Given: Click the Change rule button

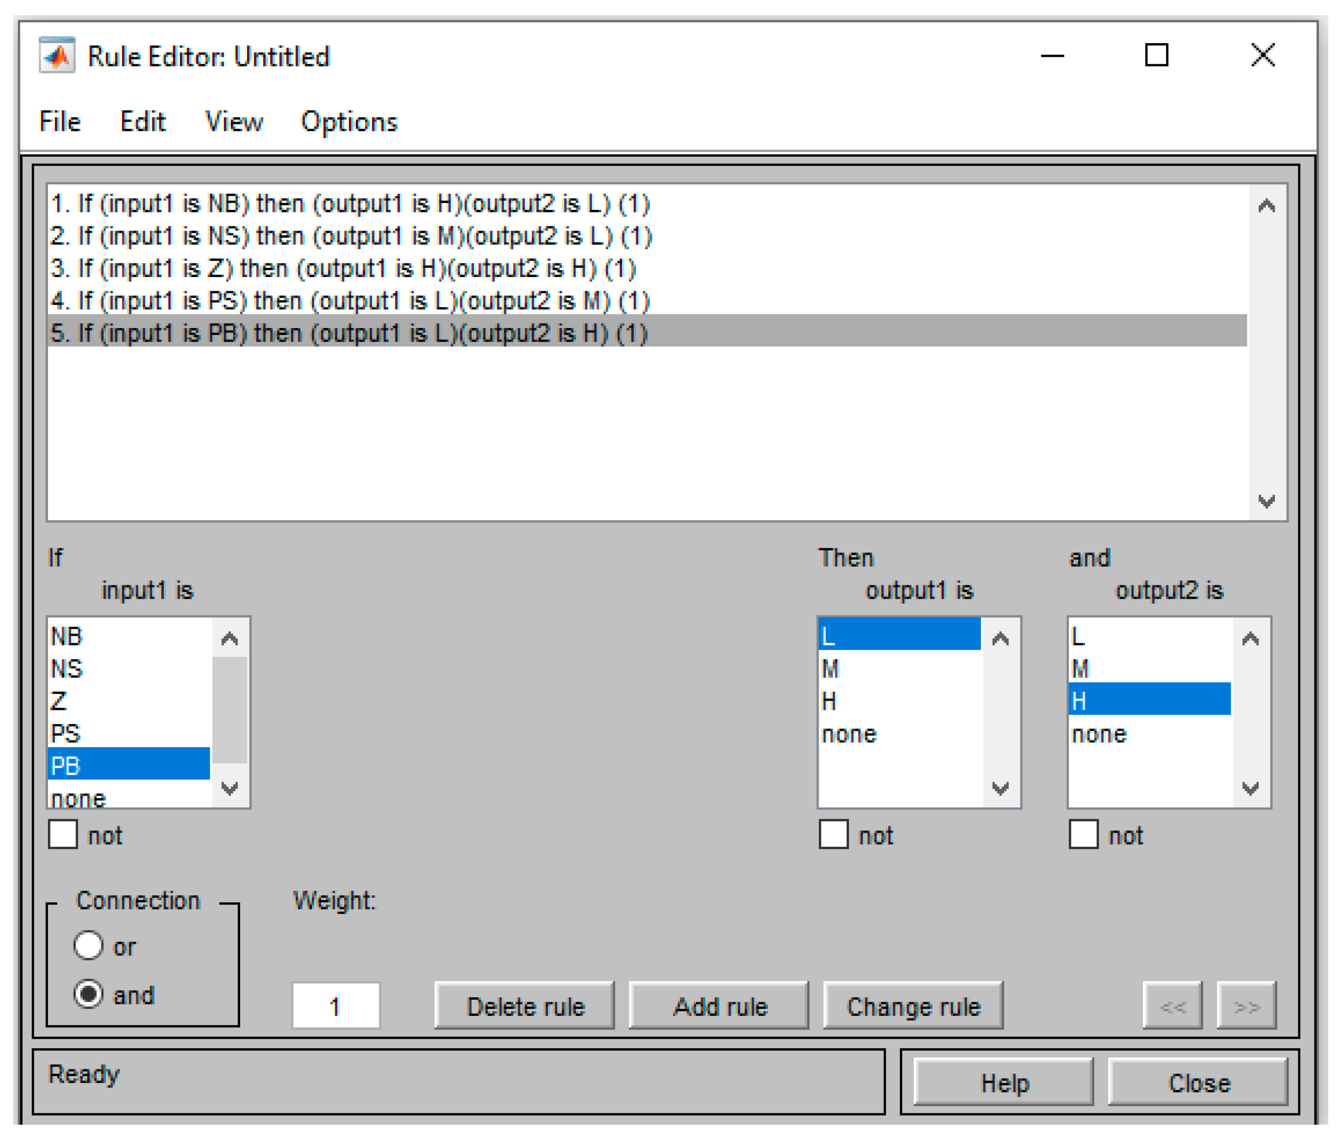Looking at the screenshot, I should coord(913,1006).
